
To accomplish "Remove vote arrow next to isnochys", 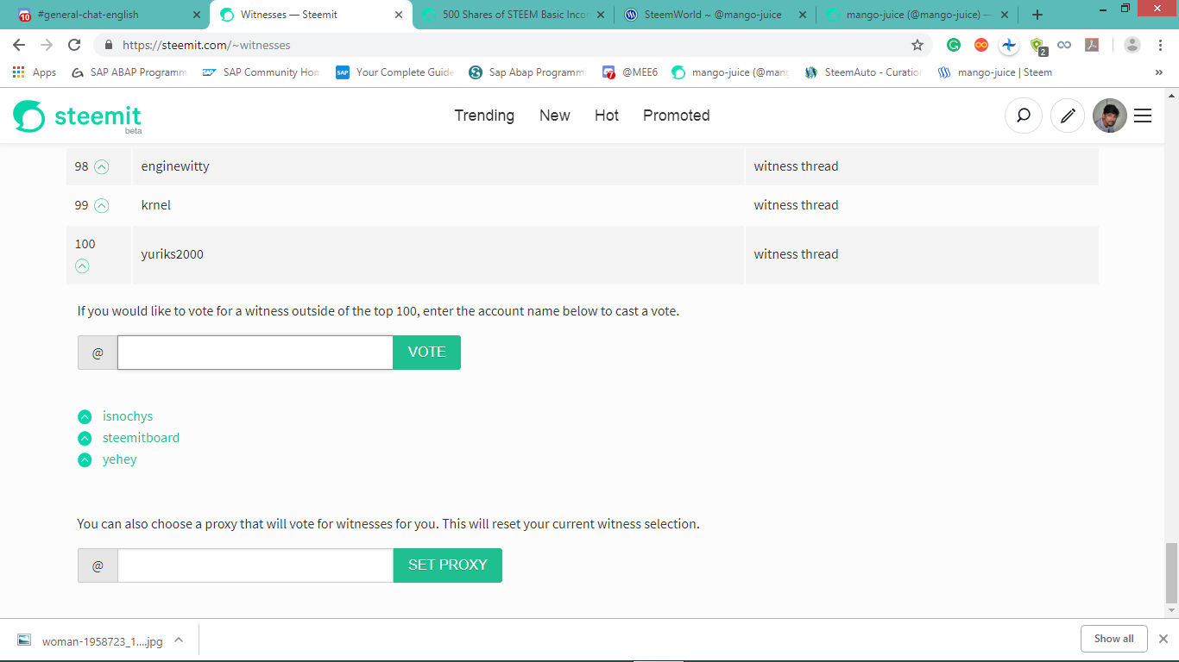I will click(x=85, y=416).
